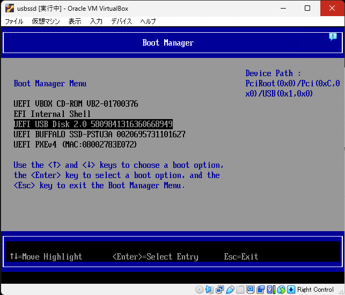Open the audio status icon

[x=209, y=290]
